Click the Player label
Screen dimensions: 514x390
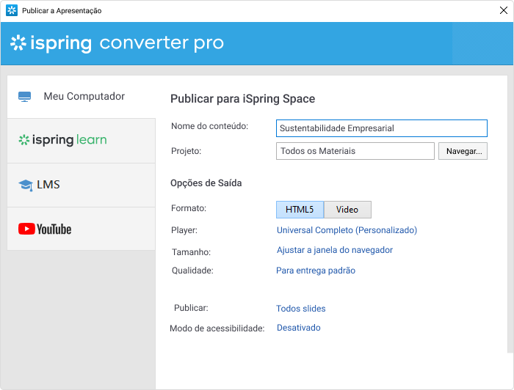184,230
